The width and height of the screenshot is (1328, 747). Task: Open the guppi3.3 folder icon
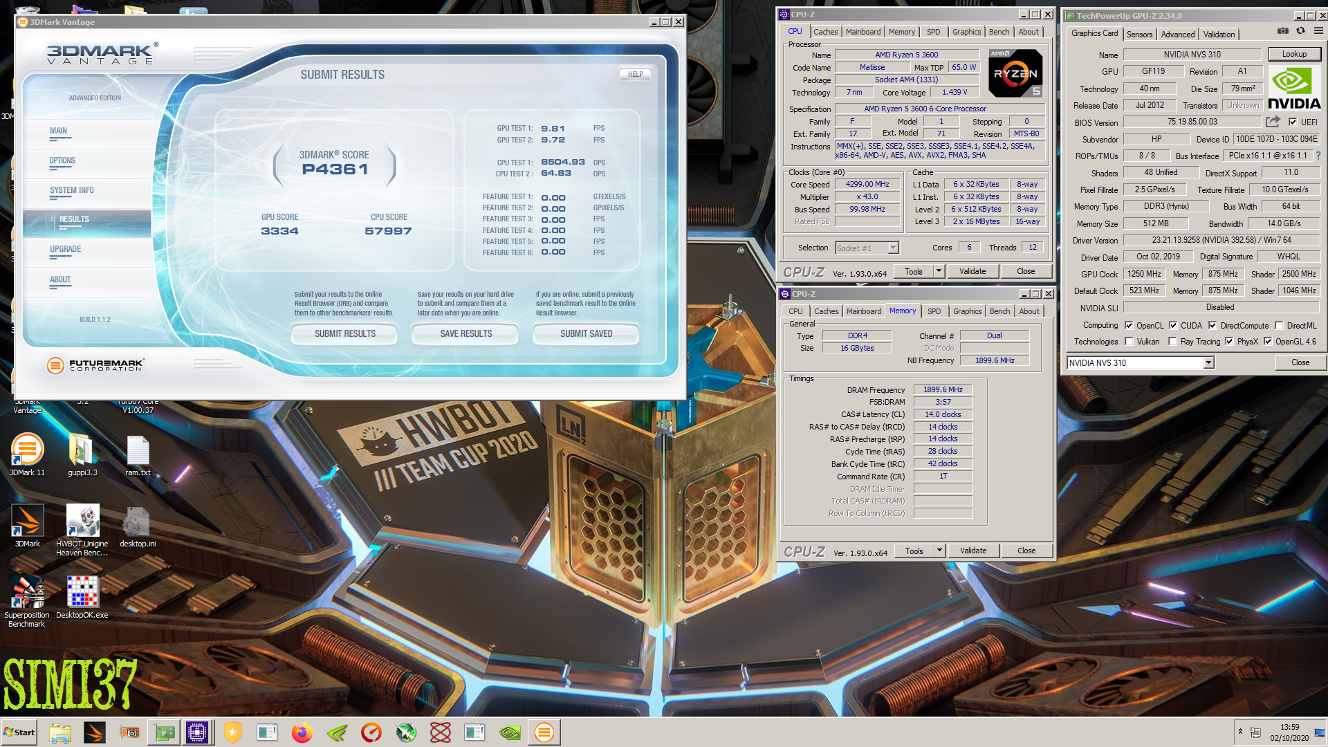click(x=82, y=454)
